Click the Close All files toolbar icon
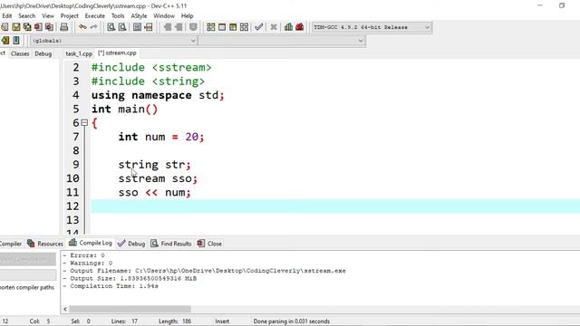Screen dimensions: 580x326 49,27
